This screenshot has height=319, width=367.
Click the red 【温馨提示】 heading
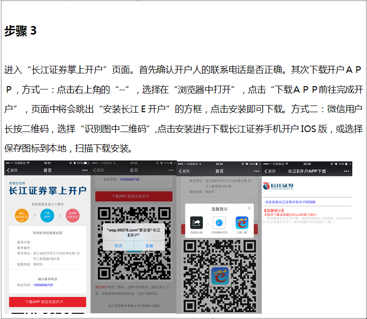pos(274,211)
